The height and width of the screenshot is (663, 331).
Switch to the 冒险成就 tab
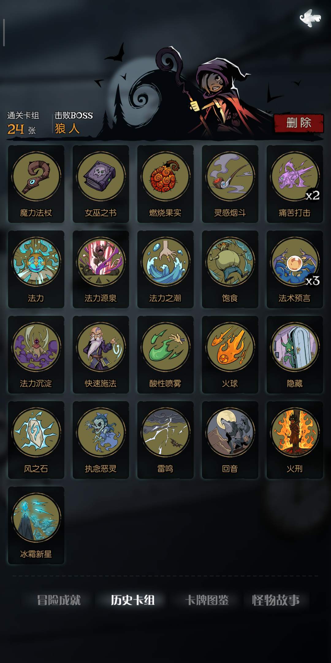coord(59,600)
